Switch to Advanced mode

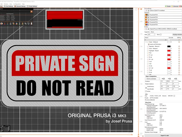point(175,6)
